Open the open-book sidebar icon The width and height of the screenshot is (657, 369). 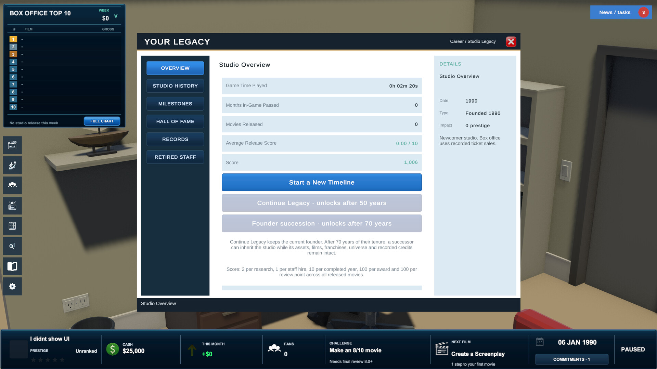point(12,266)
